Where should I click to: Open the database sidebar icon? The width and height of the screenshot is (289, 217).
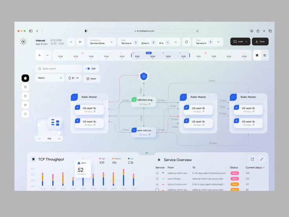[x=25, y=87]
